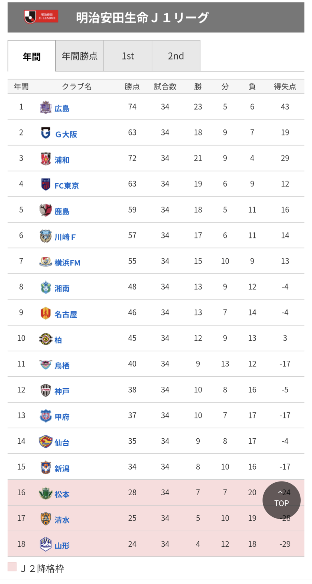Open the 山形 club link
The width and height of the screenshot is (312, 584).
(62, 546)
